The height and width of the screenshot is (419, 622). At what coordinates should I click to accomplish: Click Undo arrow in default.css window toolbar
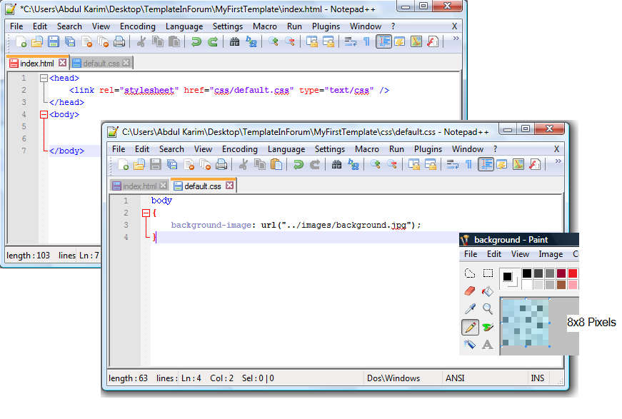(298, 165)
